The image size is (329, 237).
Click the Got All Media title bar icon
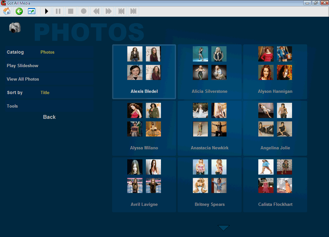3,3
